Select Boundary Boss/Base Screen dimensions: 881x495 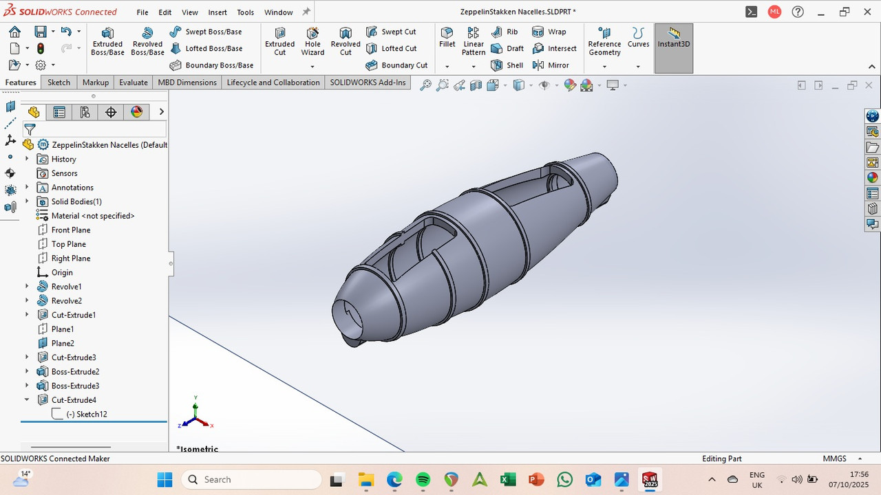tap(211, 65)
